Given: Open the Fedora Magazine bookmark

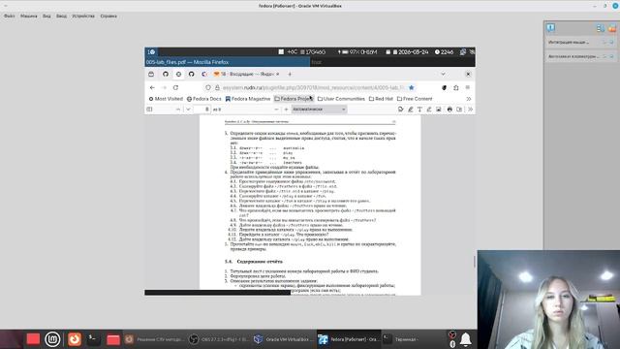Looking at the screenshot, I should tap(248, 99).
